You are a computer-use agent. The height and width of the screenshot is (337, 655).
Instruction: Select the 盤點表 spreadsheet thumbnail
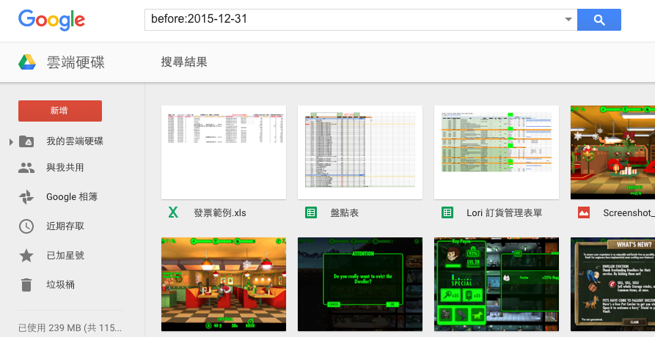pyautogui.click(x=360, y=152)
